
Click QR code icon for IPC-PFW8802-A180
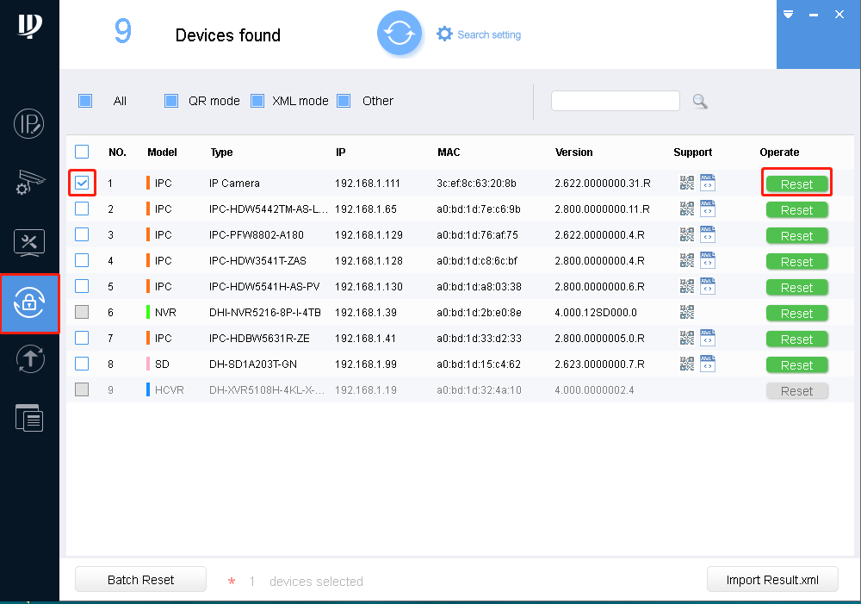pos(687,234)
